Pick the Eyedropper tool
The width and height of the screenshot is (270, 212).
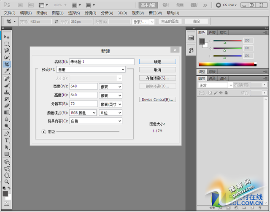(7, 71)
